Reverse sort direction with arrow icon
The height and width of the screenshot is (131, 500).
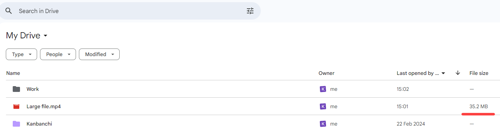pos(458,73)
